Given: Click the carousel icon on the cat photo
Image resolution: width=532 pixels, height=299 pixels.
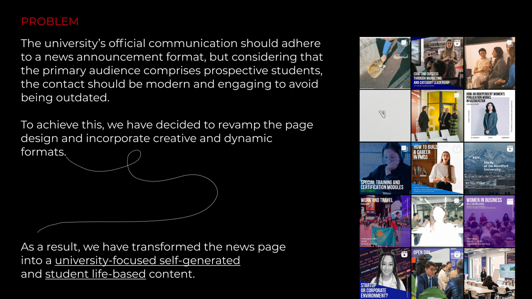Looking at the screenshot, I should (404, 43).
